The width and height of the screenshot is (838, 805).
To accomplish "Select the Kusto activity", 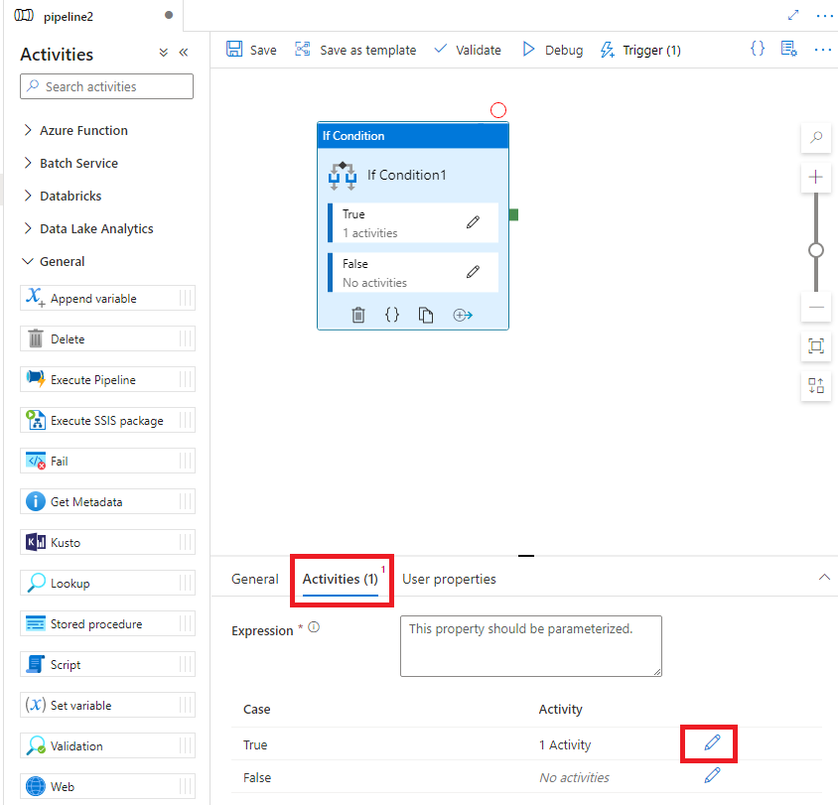I will (x=107, y=542).
